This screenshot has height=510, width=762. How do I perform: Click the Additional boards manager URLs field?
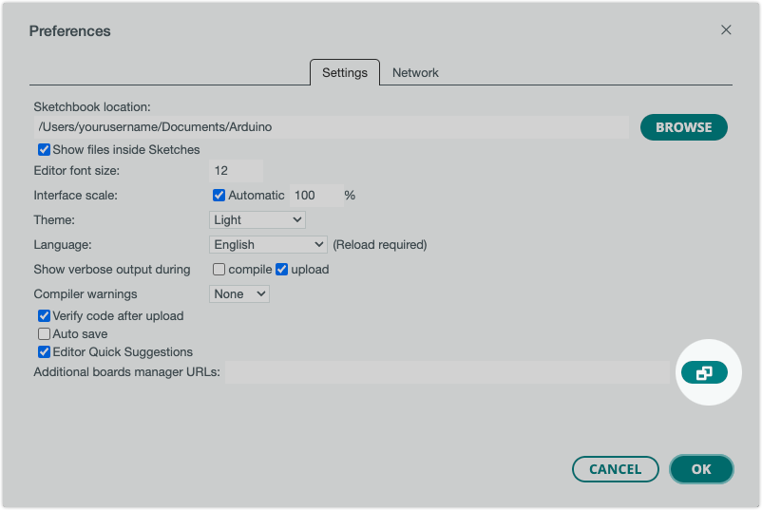click(447, 372)
